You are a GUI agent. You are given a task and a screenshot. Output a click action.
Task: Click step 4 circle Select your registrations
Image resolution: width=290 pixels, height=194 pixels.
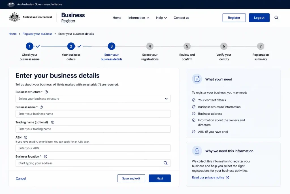(150, 46)
